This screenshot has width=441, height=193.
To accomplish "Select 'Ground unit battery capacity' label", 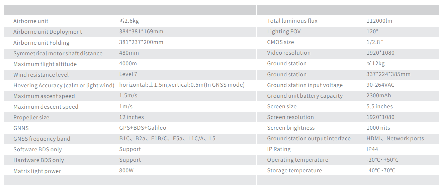I will (305, 96).
